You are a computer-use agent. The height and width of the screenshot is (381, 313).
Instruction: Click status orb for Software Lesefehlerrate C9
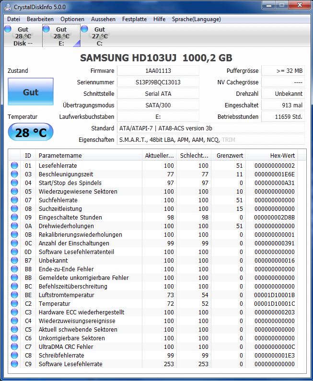pyautogui.click(x=14, y=364)
